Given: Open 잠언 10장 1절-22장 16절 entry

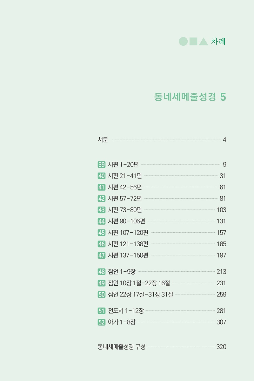Looking at the screenshot, I should pos(162,283).
